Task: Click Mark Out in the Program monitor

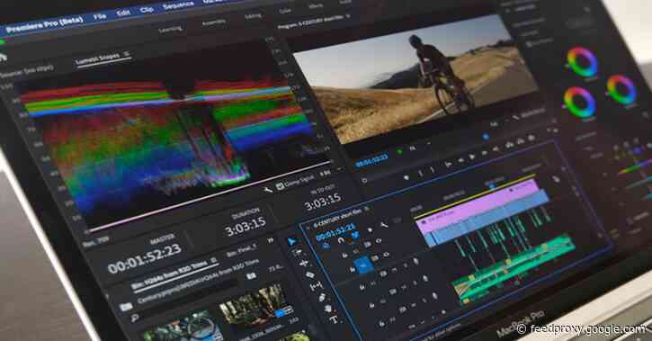Action: click(x=433, y=169)
